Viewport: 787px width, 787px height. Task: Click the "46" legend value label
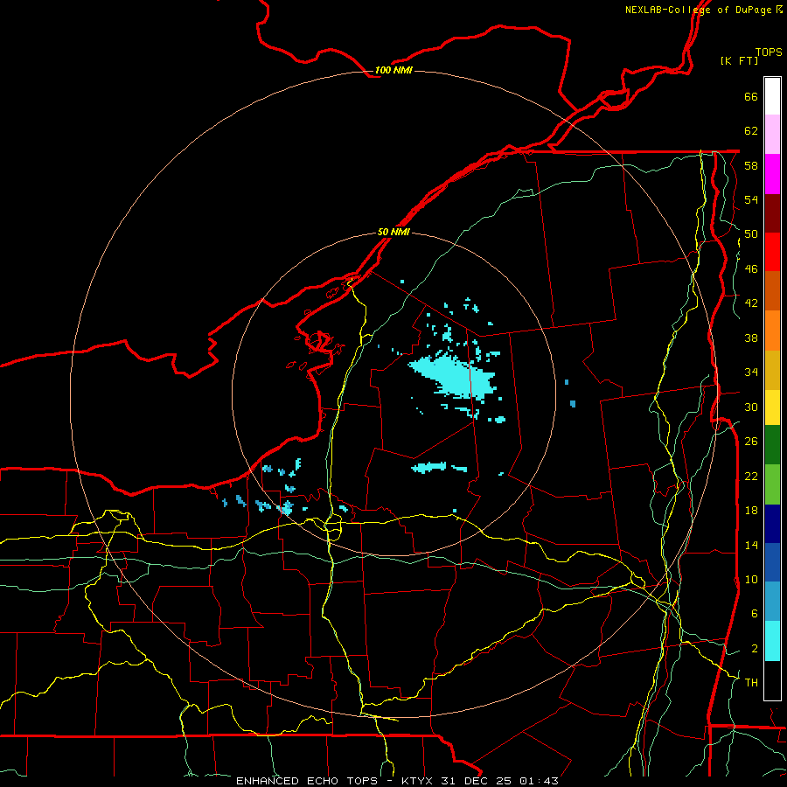point(751,269)
